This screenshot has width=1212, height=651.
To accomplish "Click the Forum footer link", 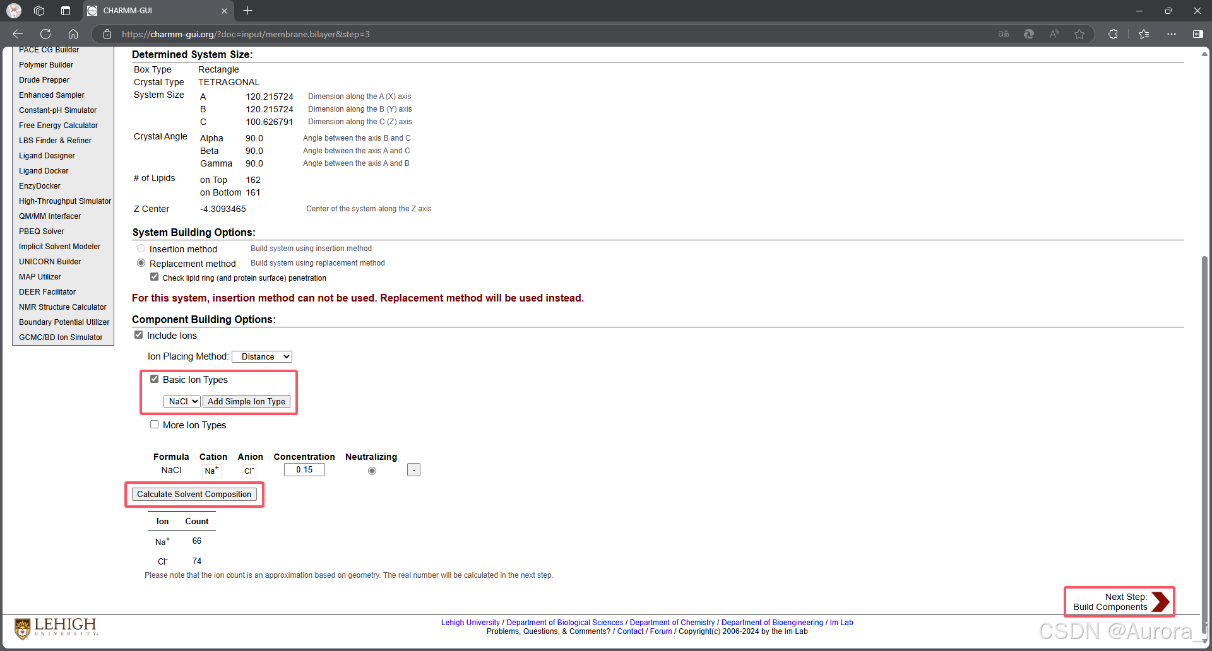I will (x=661, y=631).
